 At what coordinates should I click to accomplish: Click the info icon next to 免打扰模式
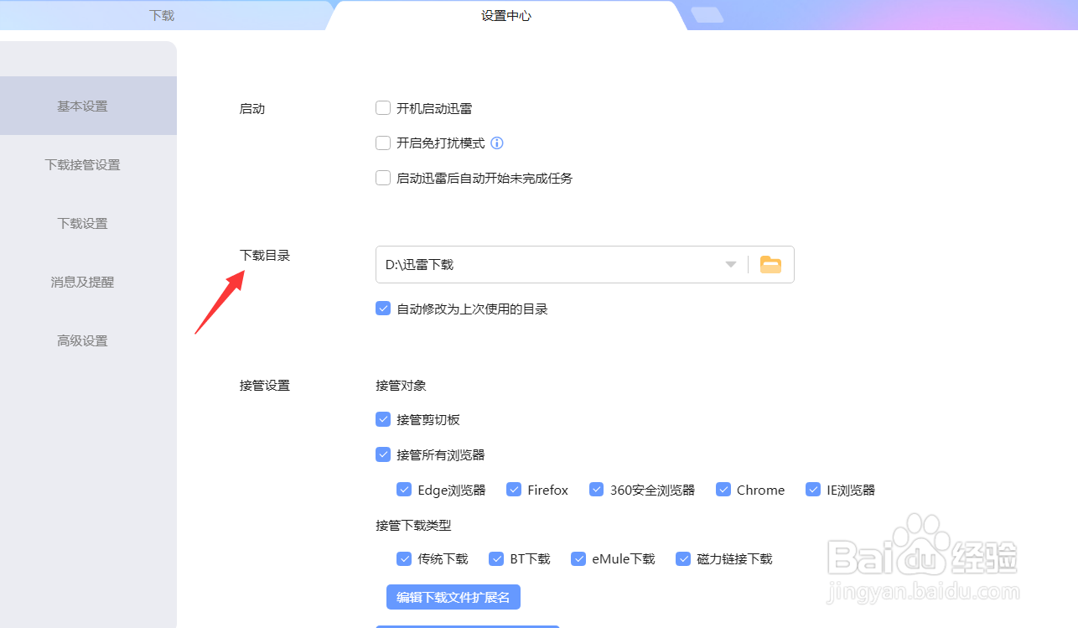[x=496, y=143]
